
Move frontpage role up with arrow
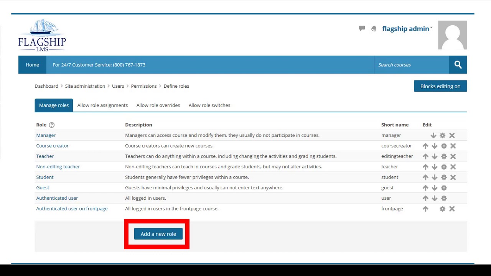(x=425, y=209)
